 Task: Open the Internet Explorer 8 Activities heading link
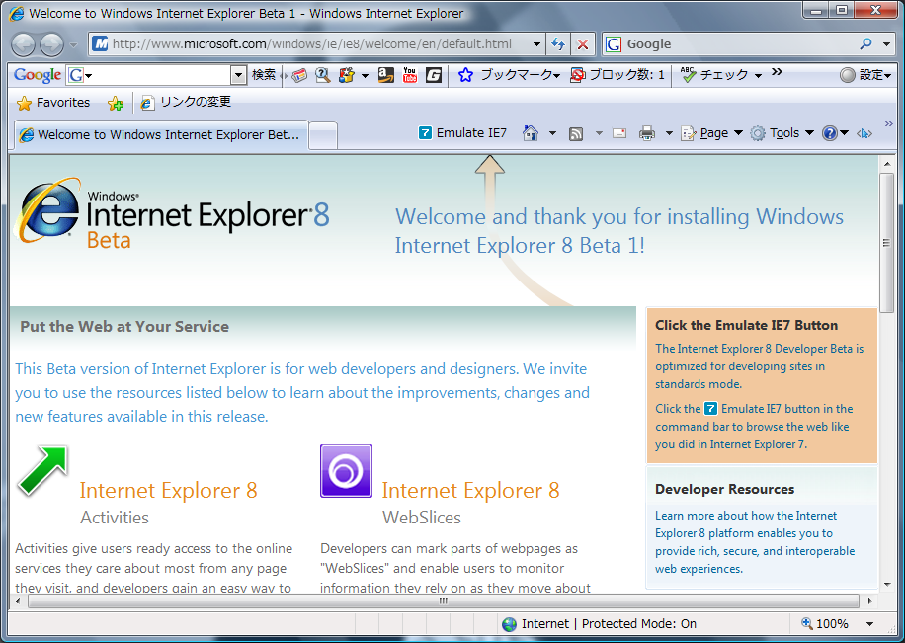click(x=169, y=491)
